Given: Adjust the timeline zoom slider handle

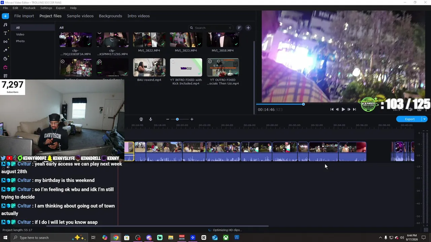Looking at the screenshot, I should (x=177, y=119).
